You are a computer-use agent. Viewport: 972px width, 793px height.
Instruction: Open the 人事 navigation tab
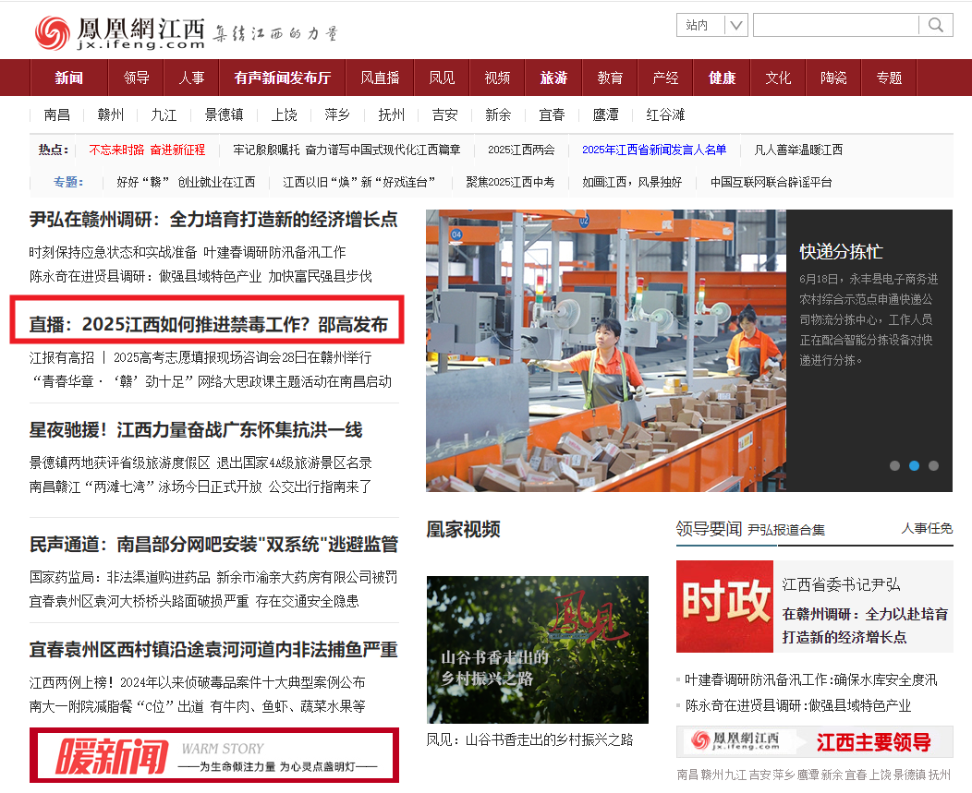click(x=191, y=78)
